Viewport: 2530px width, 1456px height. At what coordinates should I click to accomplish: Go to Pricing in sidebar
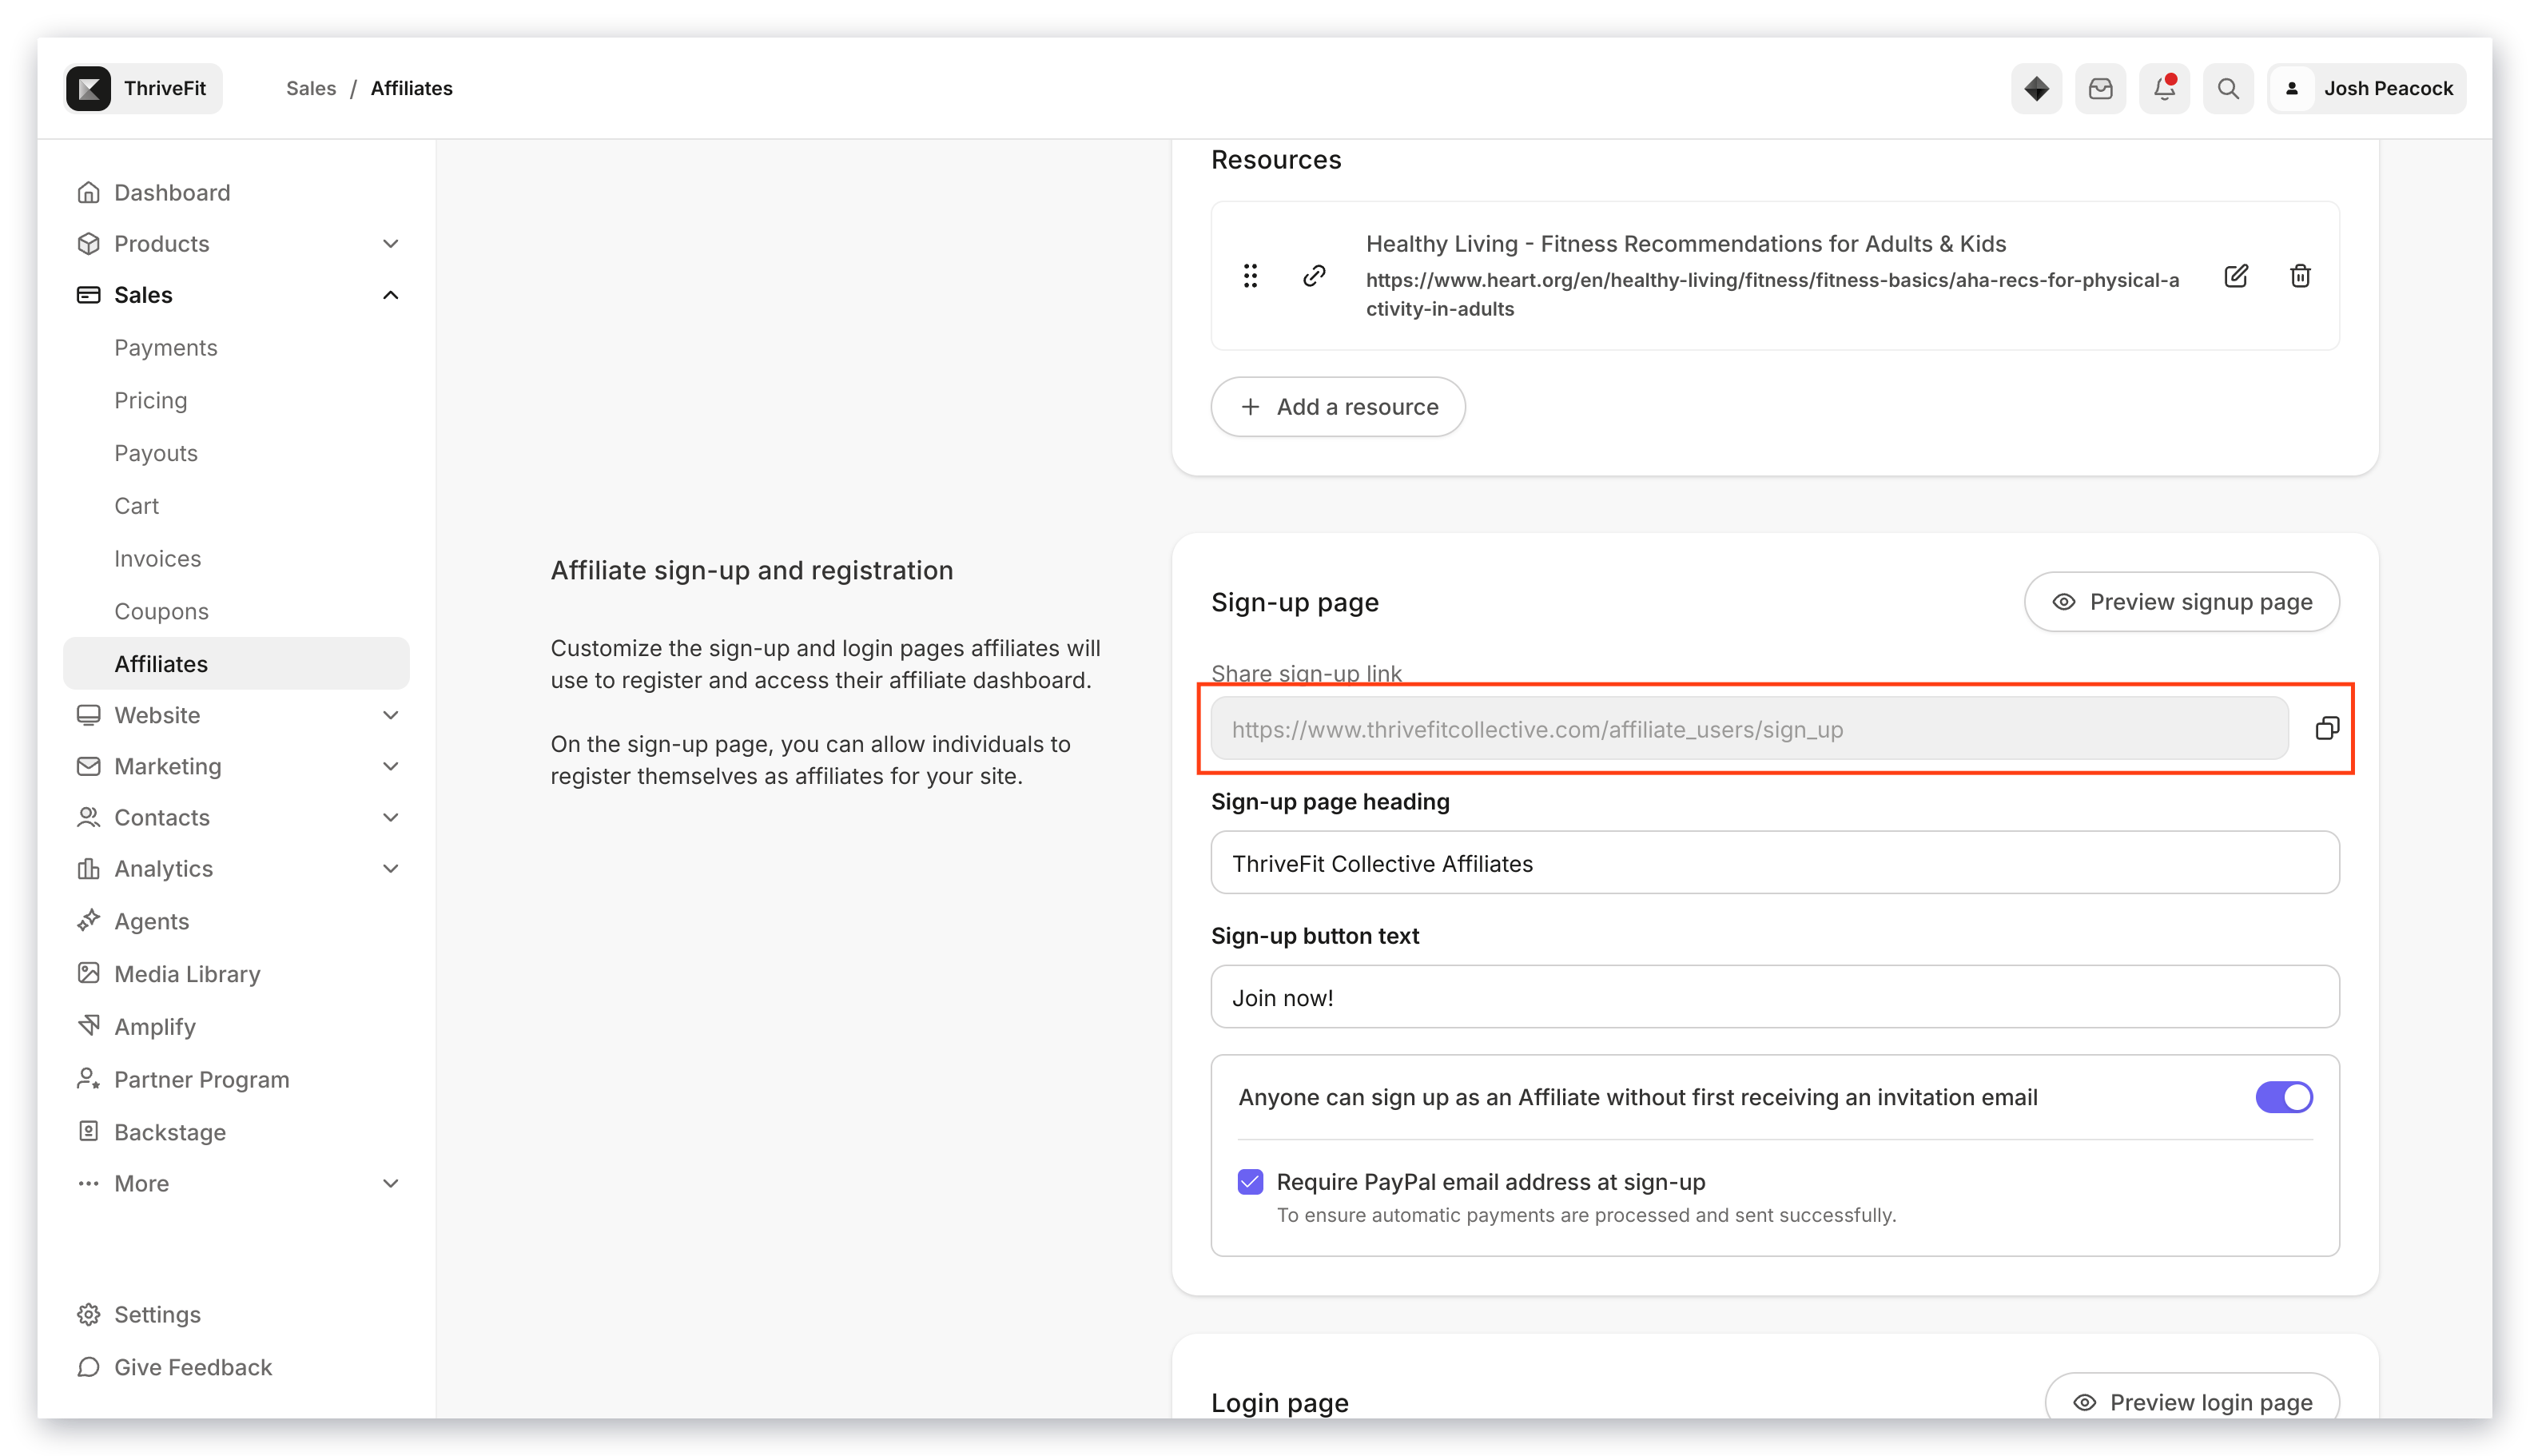151,400
